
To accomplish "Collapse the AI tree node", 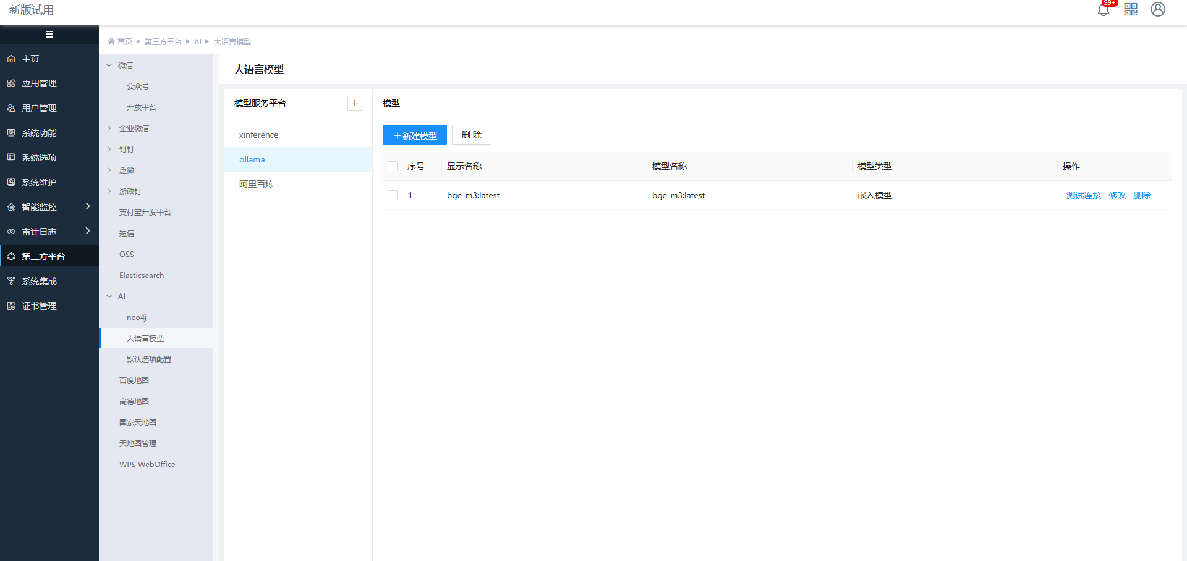I will click(x=109, y=297).
